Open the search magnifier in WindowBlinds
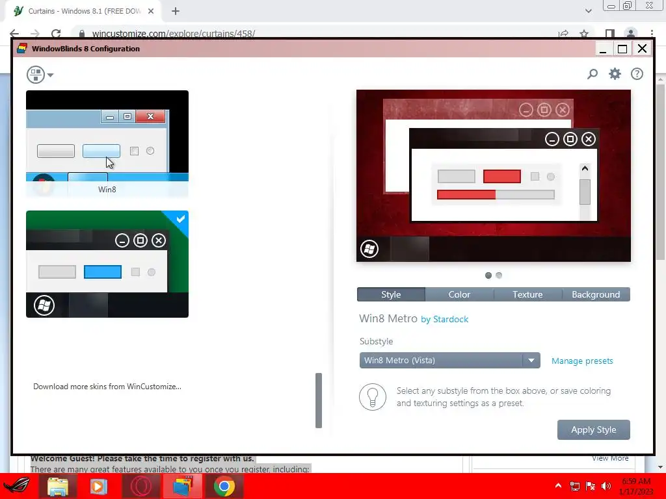Image resolution: width=666 pixels, height=499 pixels. 592,74
